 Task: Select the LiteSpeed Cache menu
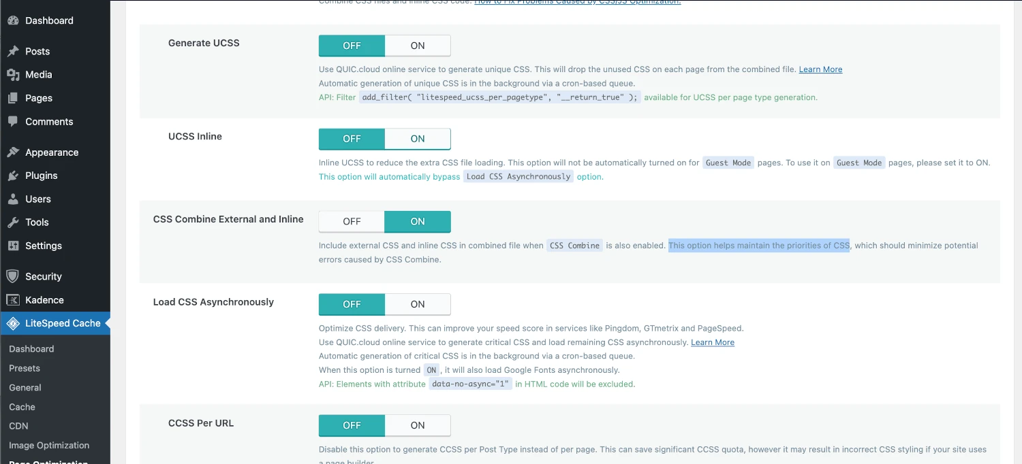(55, 324)
